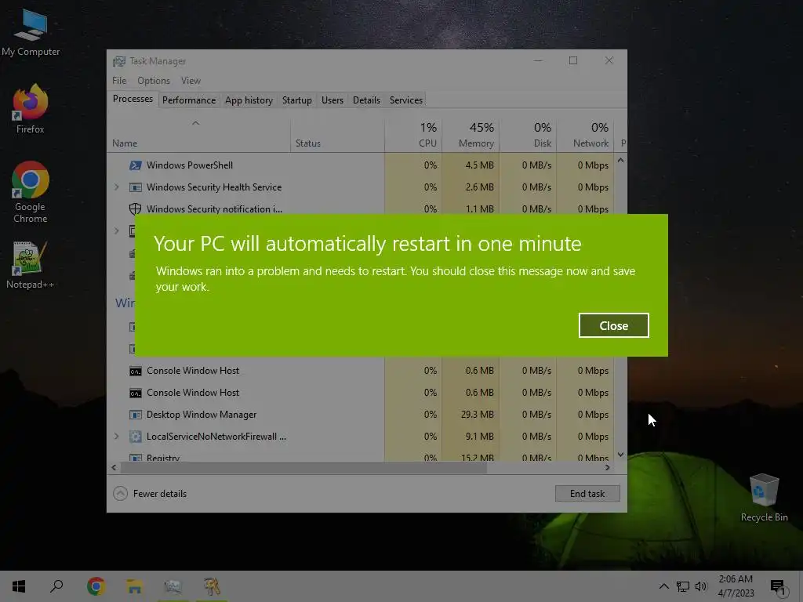Switch to the Services tab
The image size is (803, 602).
[406, 100]
